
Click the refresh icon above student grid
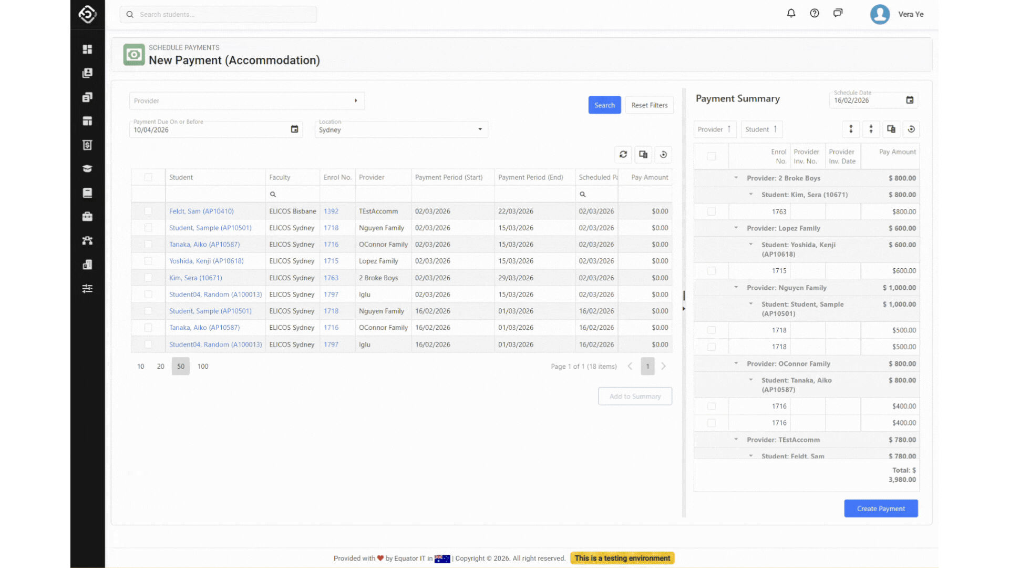[x=623, y=155]
